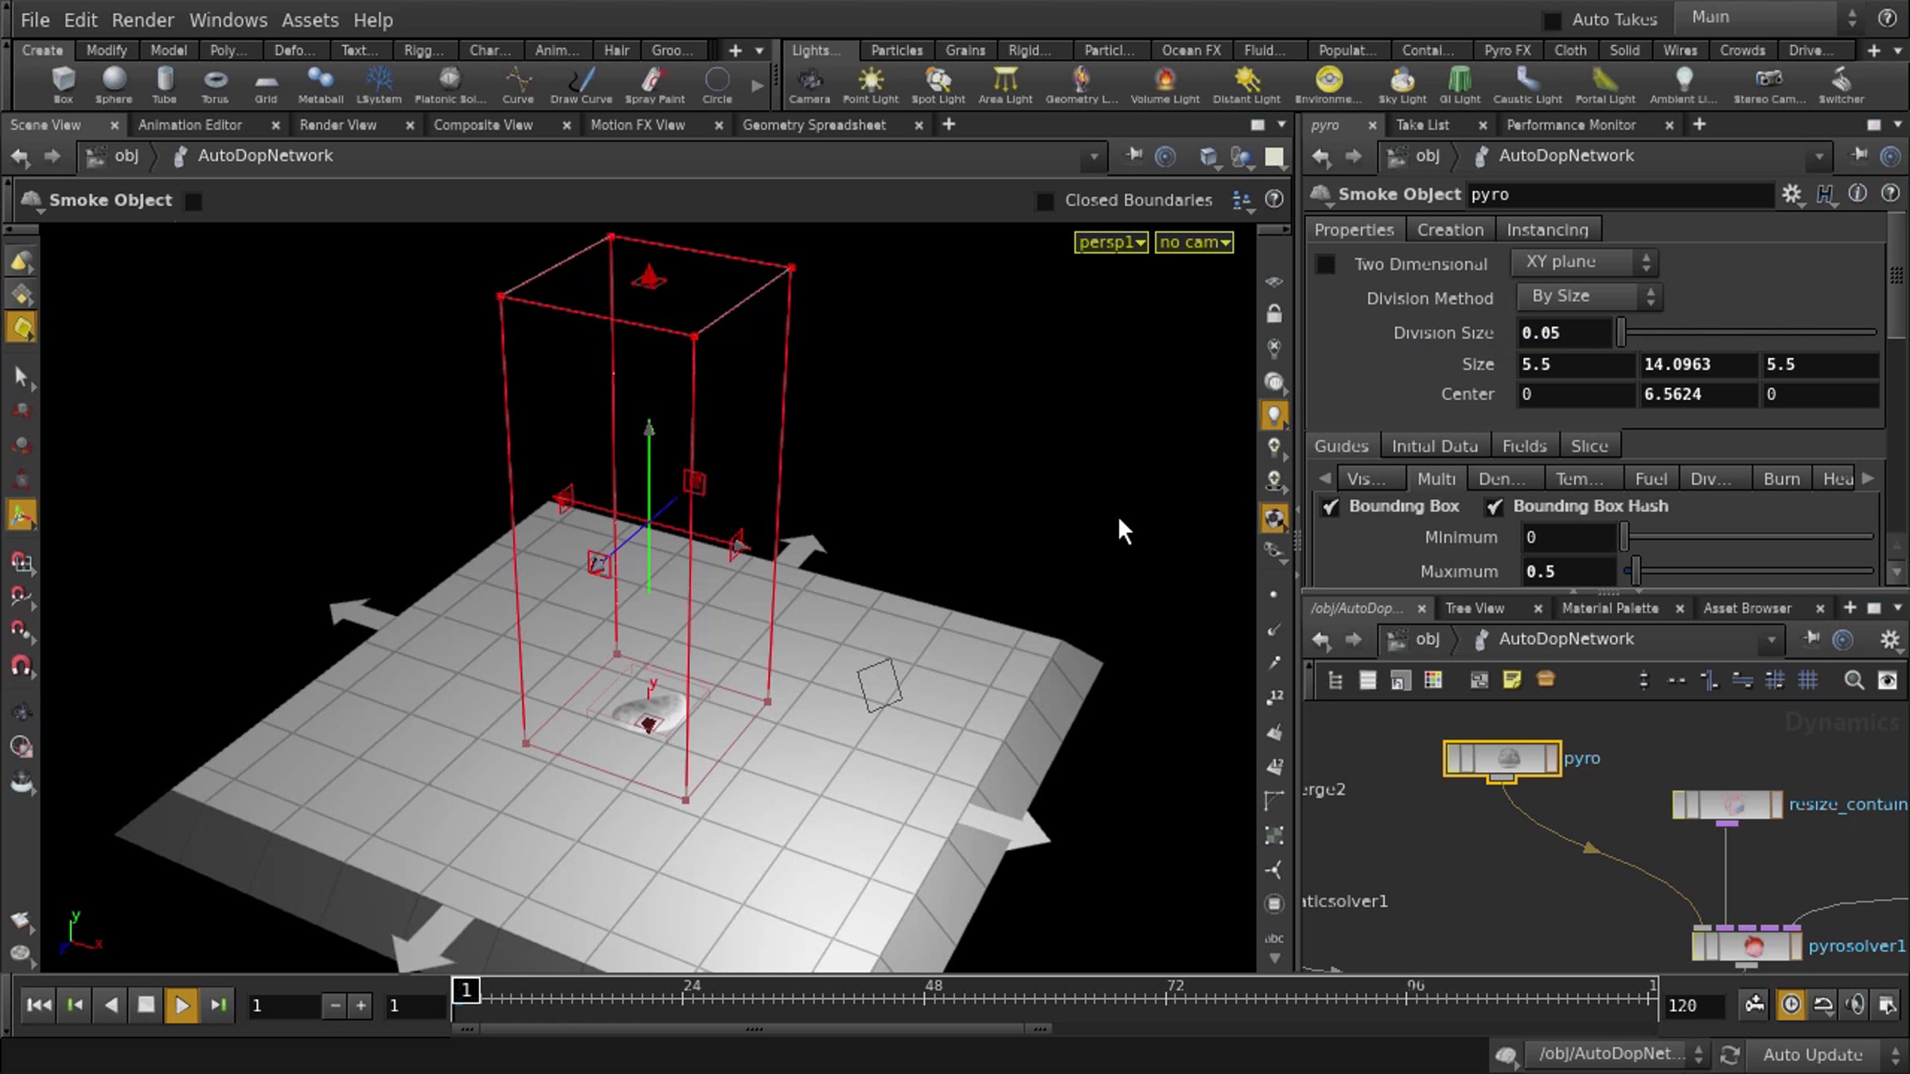The image size is (1910, 1074).
Task: Toggle the viewport lock icon
Action: [x=1274, y=313]
